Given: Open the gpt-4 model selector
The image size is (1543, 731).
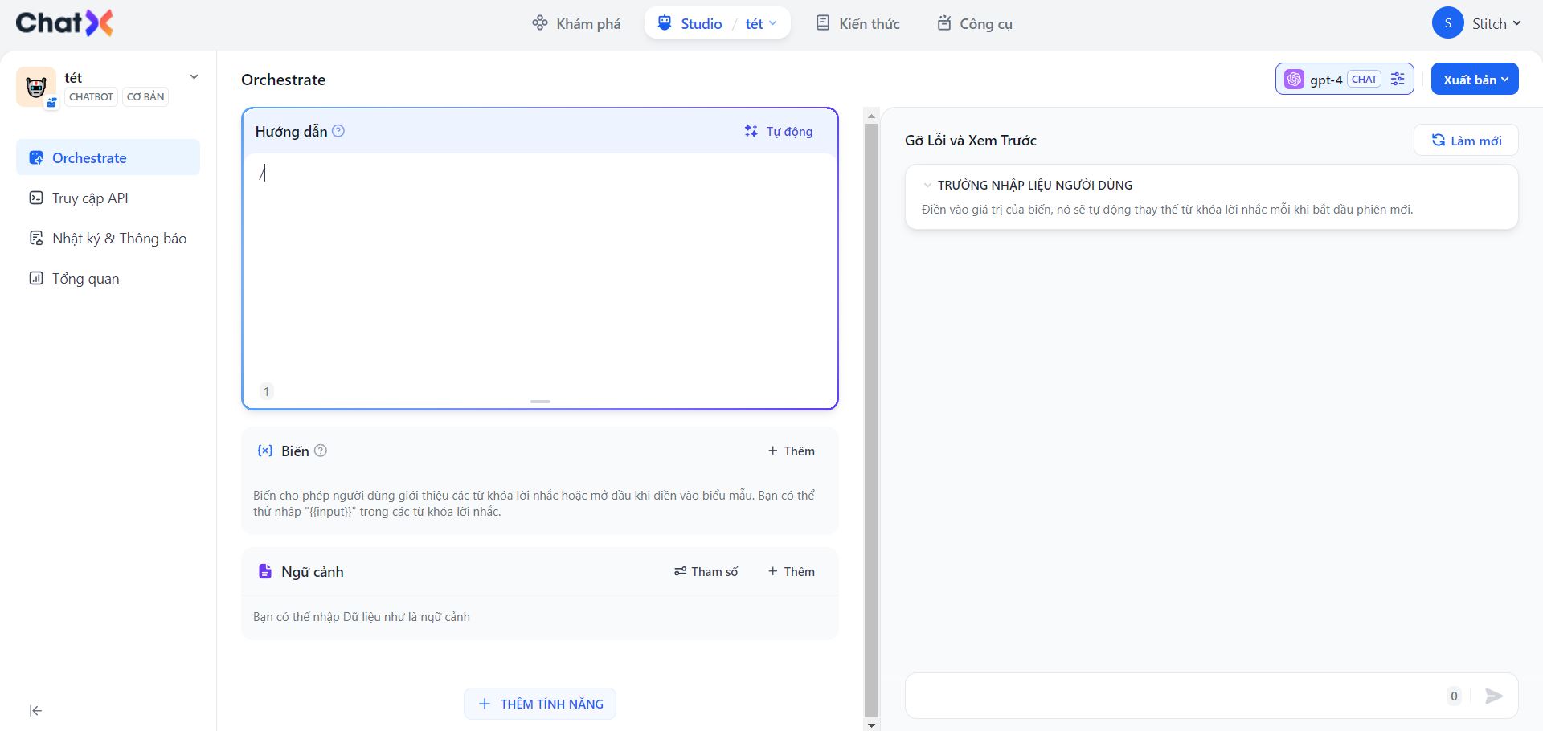Looking at the screenshot, I should coord(1344,79).
